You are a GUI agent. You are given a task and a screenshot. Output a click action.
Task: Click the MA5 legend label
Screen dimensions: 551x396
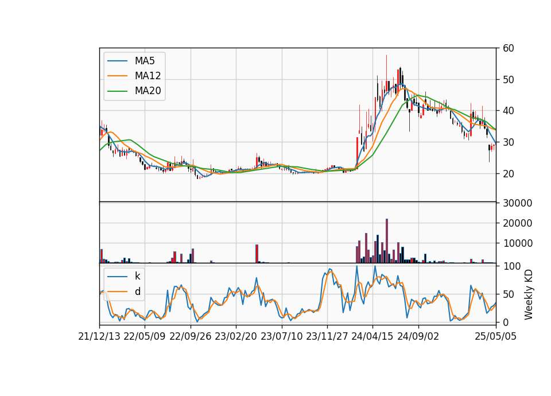tap(145, 61)
